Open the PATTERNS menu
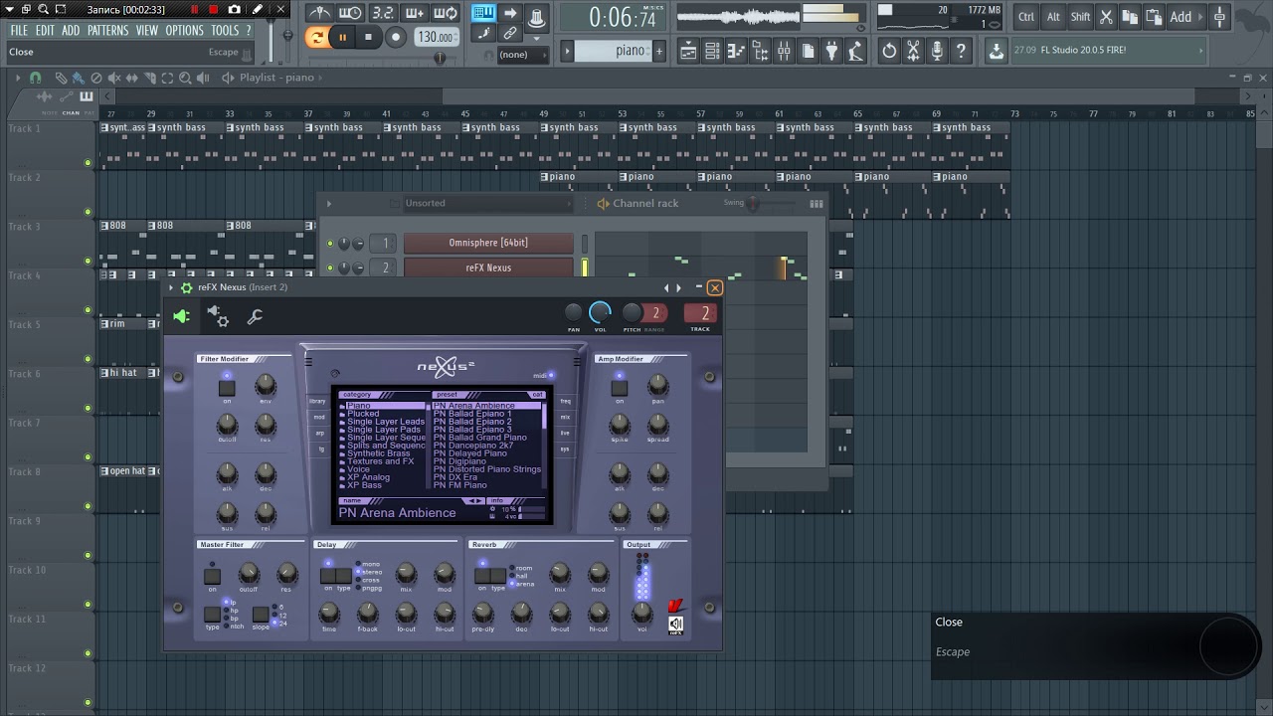 [x=107, y=31]
